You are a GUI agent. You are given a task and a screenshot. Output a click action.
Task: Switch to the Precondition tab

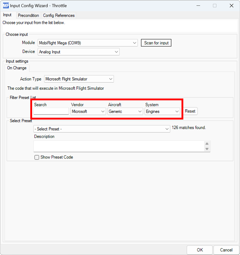tap(28, 15)
